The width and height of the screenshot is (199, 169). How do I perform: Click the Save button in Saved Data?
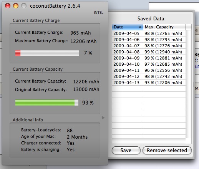click(126, 150)
